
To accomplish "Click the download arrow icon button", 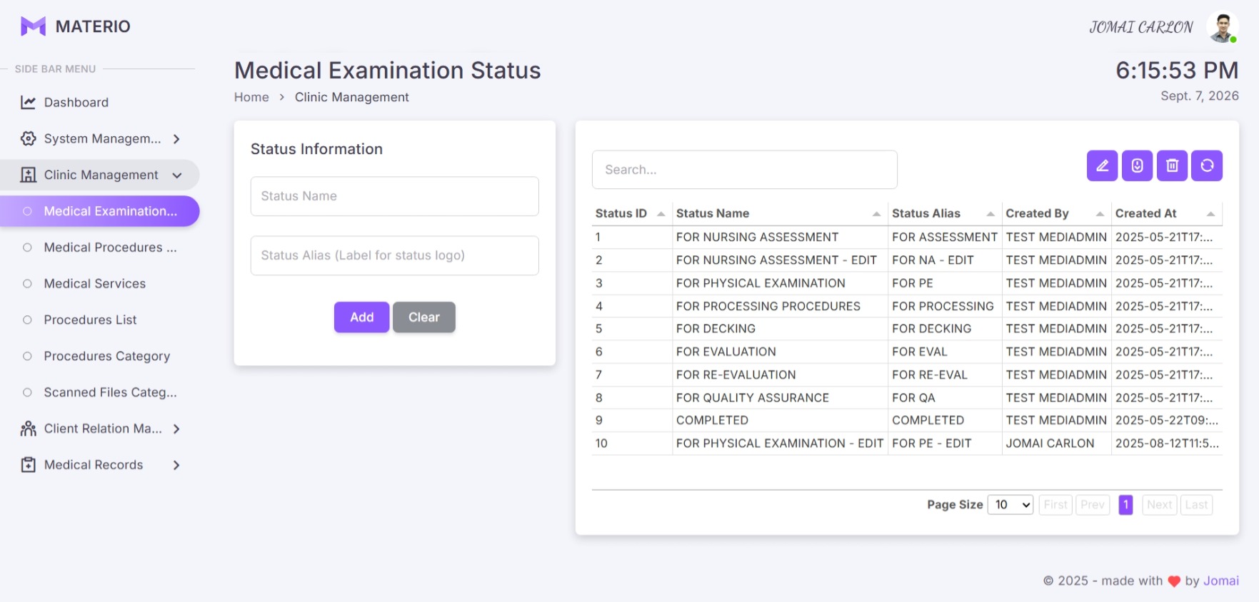I will click(1137, 165).
